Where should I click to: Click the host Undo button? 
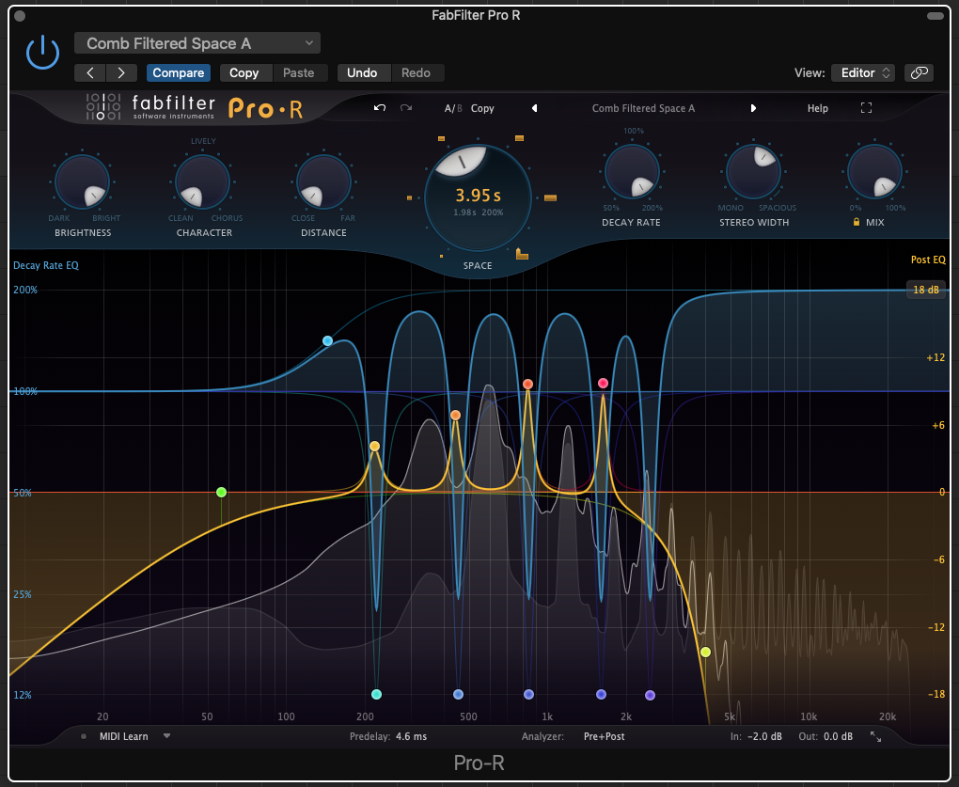pyautogui.click(x=362, y=72)
